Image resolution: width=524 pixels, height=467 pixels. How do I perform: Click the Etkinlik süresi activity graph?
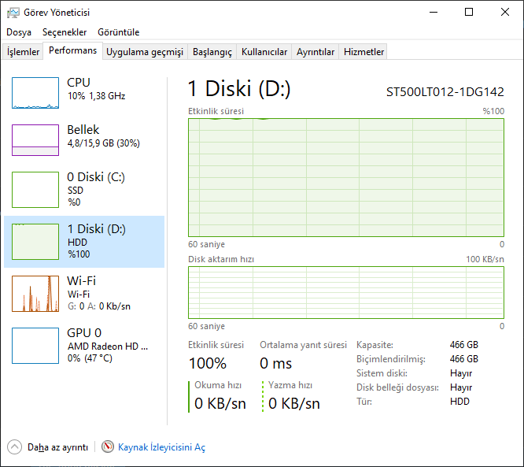click(346, 178)
